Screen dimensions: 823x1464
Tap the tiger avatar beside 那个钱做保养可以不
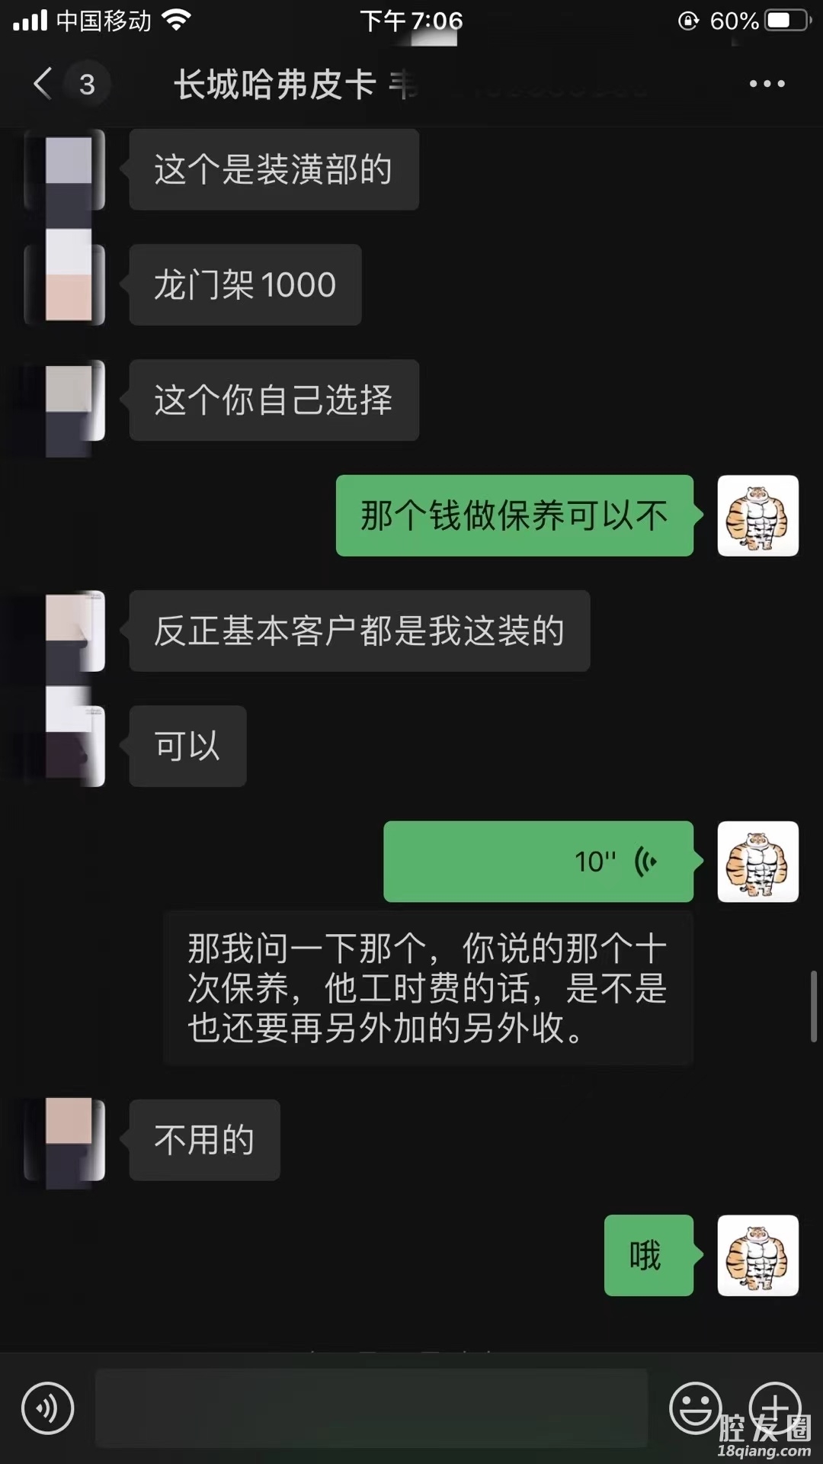click(x=757, y=515)
